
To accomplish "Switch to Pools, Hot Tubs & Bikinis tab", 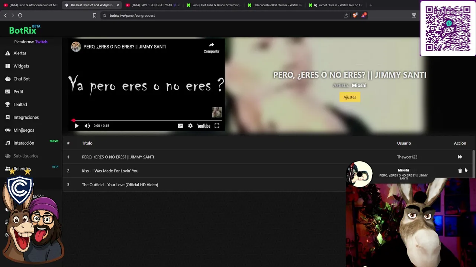I will coord(213,5).
